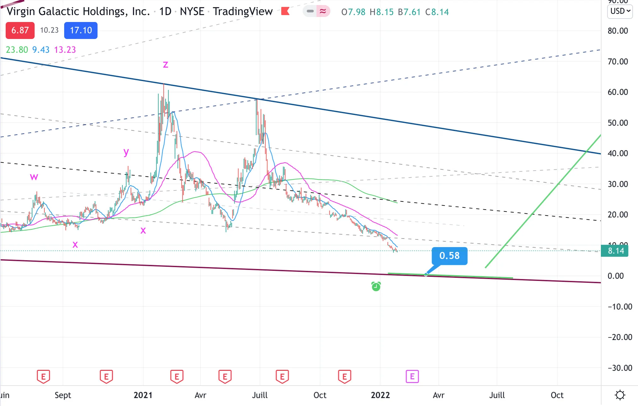Click the close value C8.14

(437, 12)
